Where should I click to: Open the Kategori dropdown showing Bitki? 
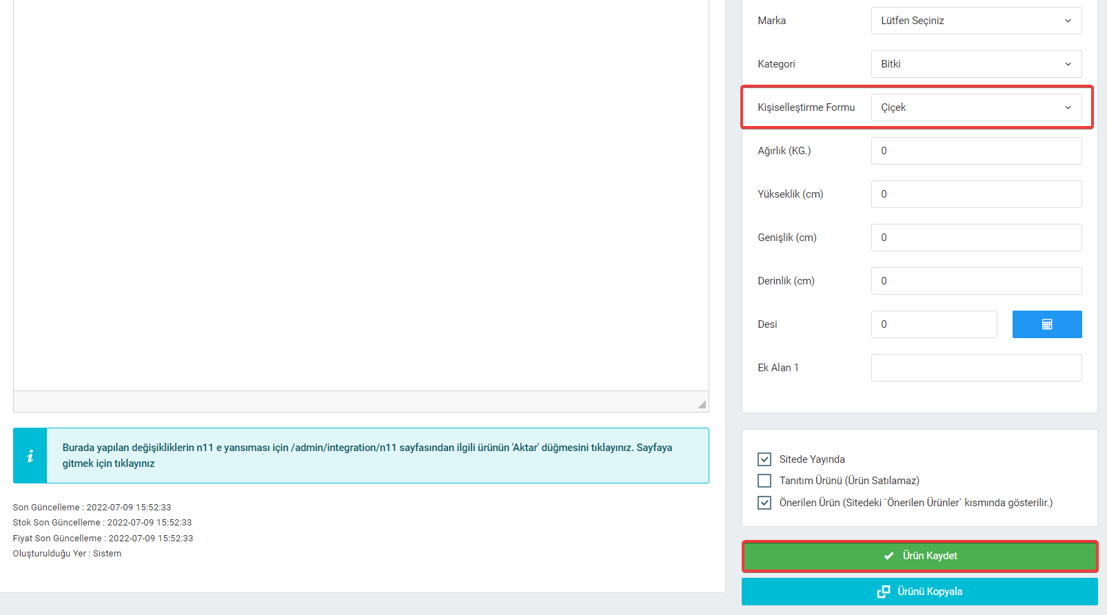pos(976,64)
